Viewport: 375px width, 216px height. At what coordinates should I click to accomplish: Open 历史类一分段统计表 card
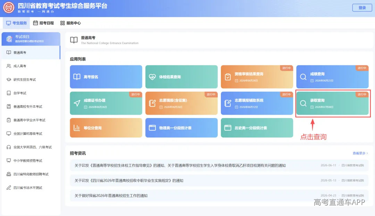pos(257,128)
